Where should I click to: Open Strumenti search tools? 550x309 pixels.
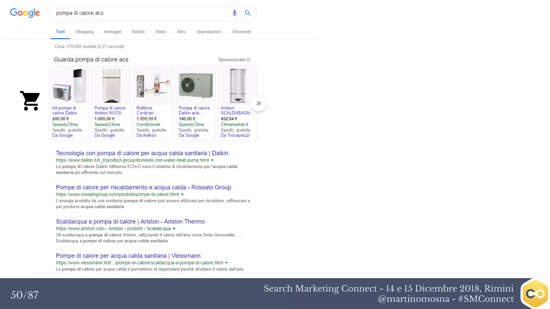point(241,32)
